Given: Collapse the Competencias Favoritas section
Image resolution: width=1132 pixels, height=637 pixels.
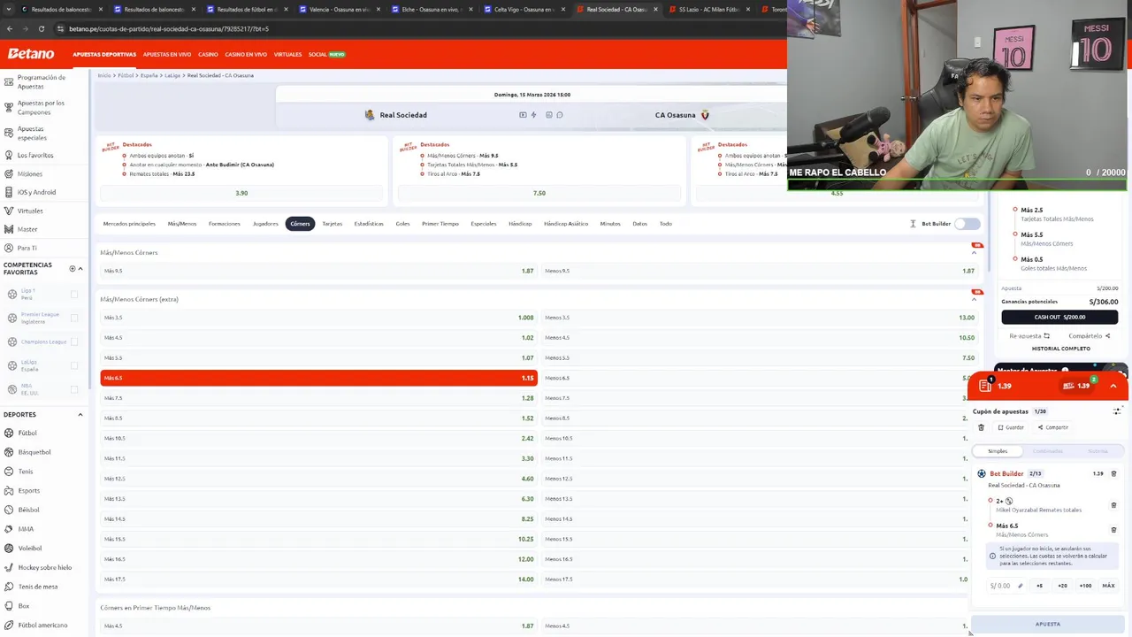Looking at the screenshot, I should coord(80,269).
